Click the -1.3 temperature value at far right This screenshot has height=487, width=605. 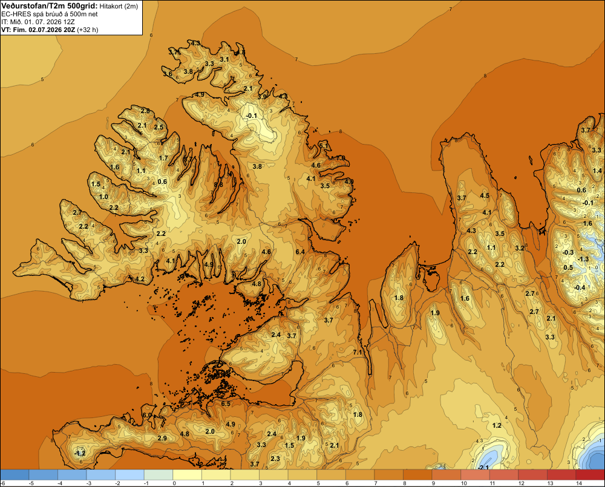click(583, 260)
